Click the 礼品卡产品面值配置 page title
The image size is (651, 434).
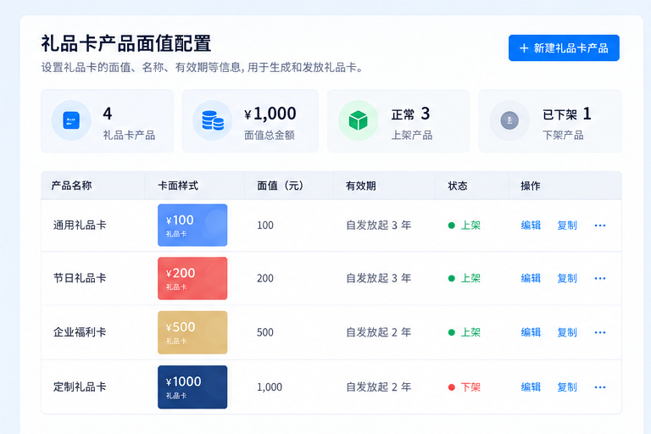(x=126, y=43)
